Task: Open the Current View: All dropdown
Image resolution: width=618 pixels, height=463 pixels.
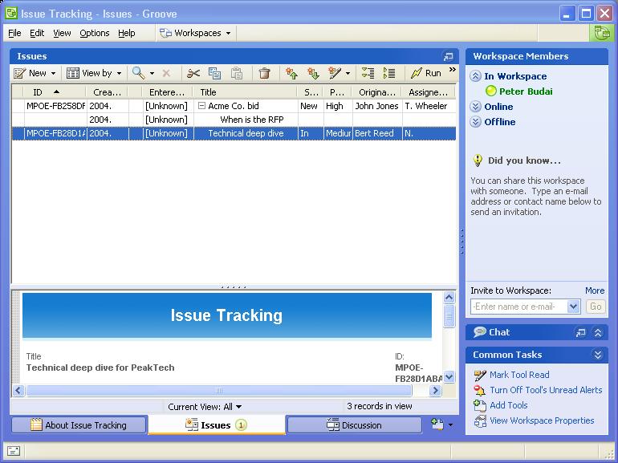Action: click(205, 407)
